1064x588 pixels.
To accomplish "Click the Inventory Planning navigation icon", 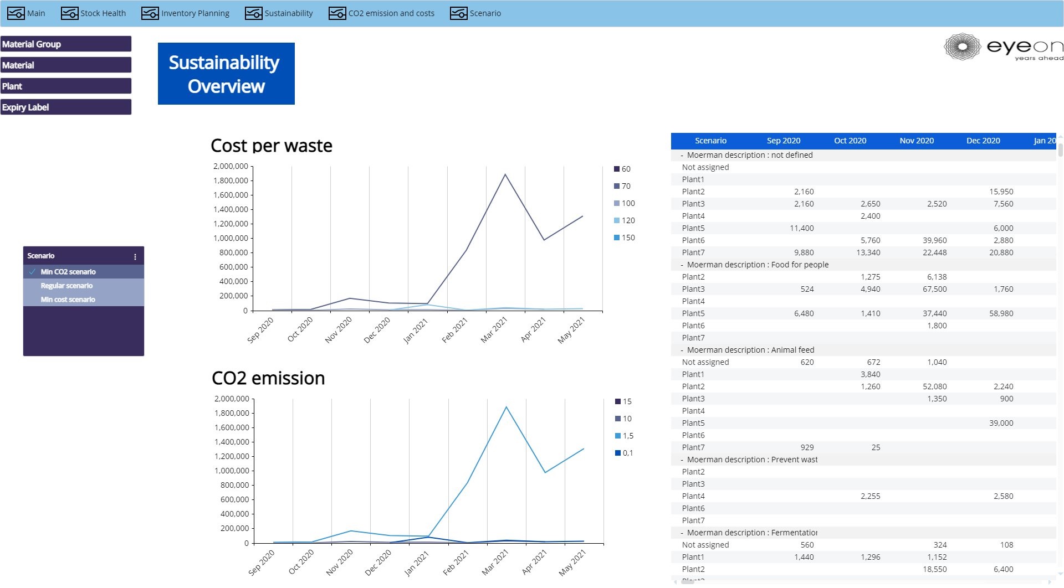I will pyautogui.click(x=150, y=13).
